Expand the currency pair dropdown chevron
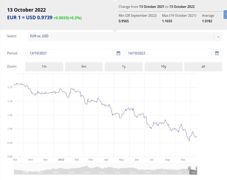This screenshot has width=227, height=180. point(218,36)
